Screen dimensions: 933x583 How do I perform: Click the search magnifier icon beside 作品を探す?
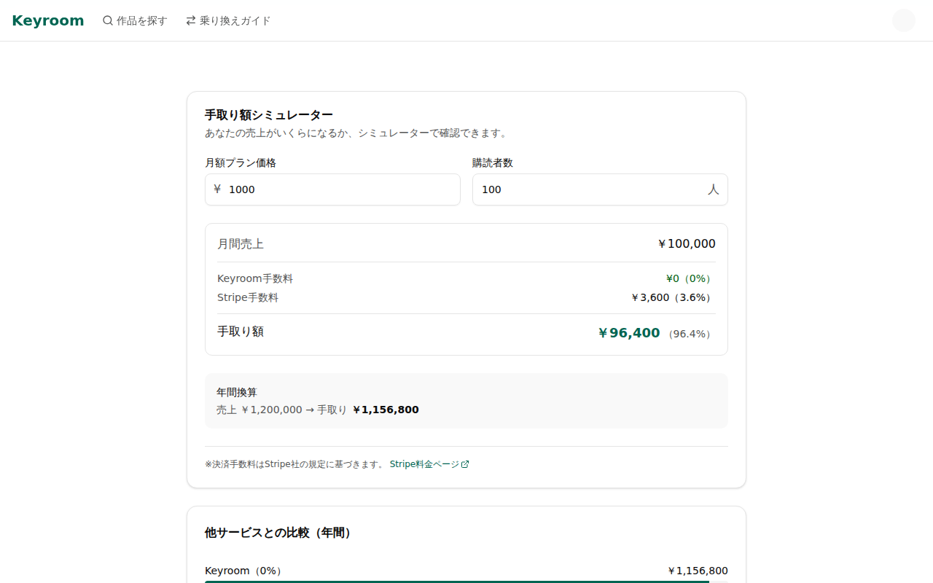pos(108,20)
